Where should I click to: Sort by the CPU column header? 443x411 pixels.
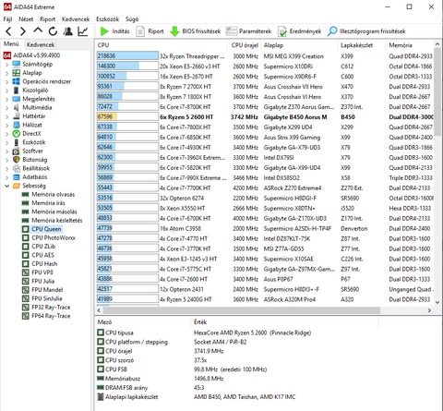[162, 45]
